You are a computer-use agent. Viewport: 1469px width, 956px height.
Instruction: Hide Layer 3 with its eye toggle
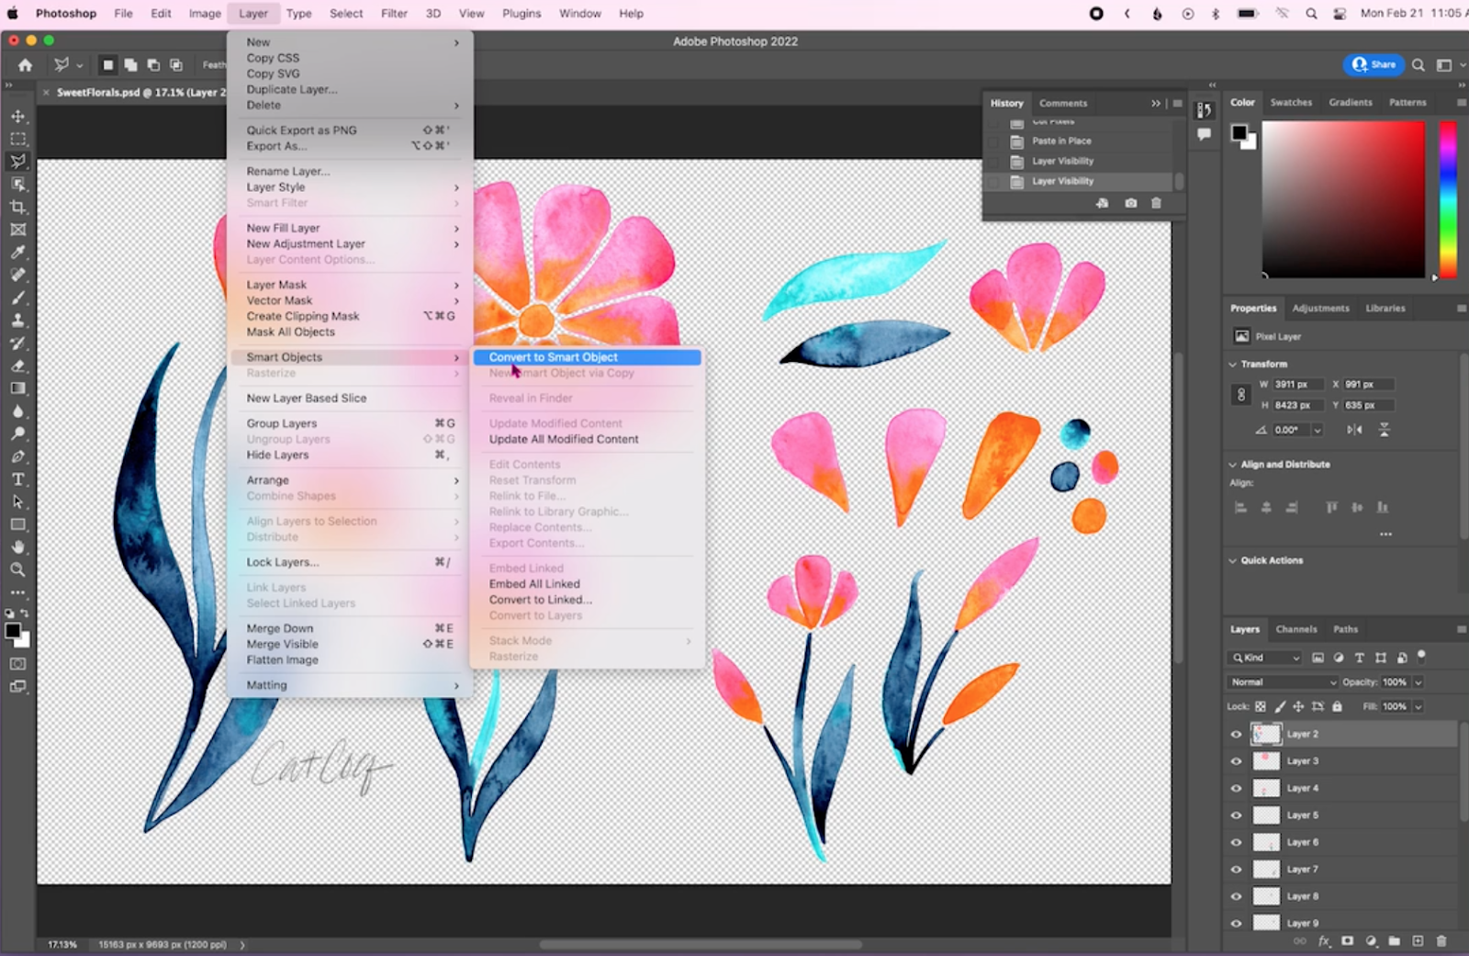click(1235, 761)
